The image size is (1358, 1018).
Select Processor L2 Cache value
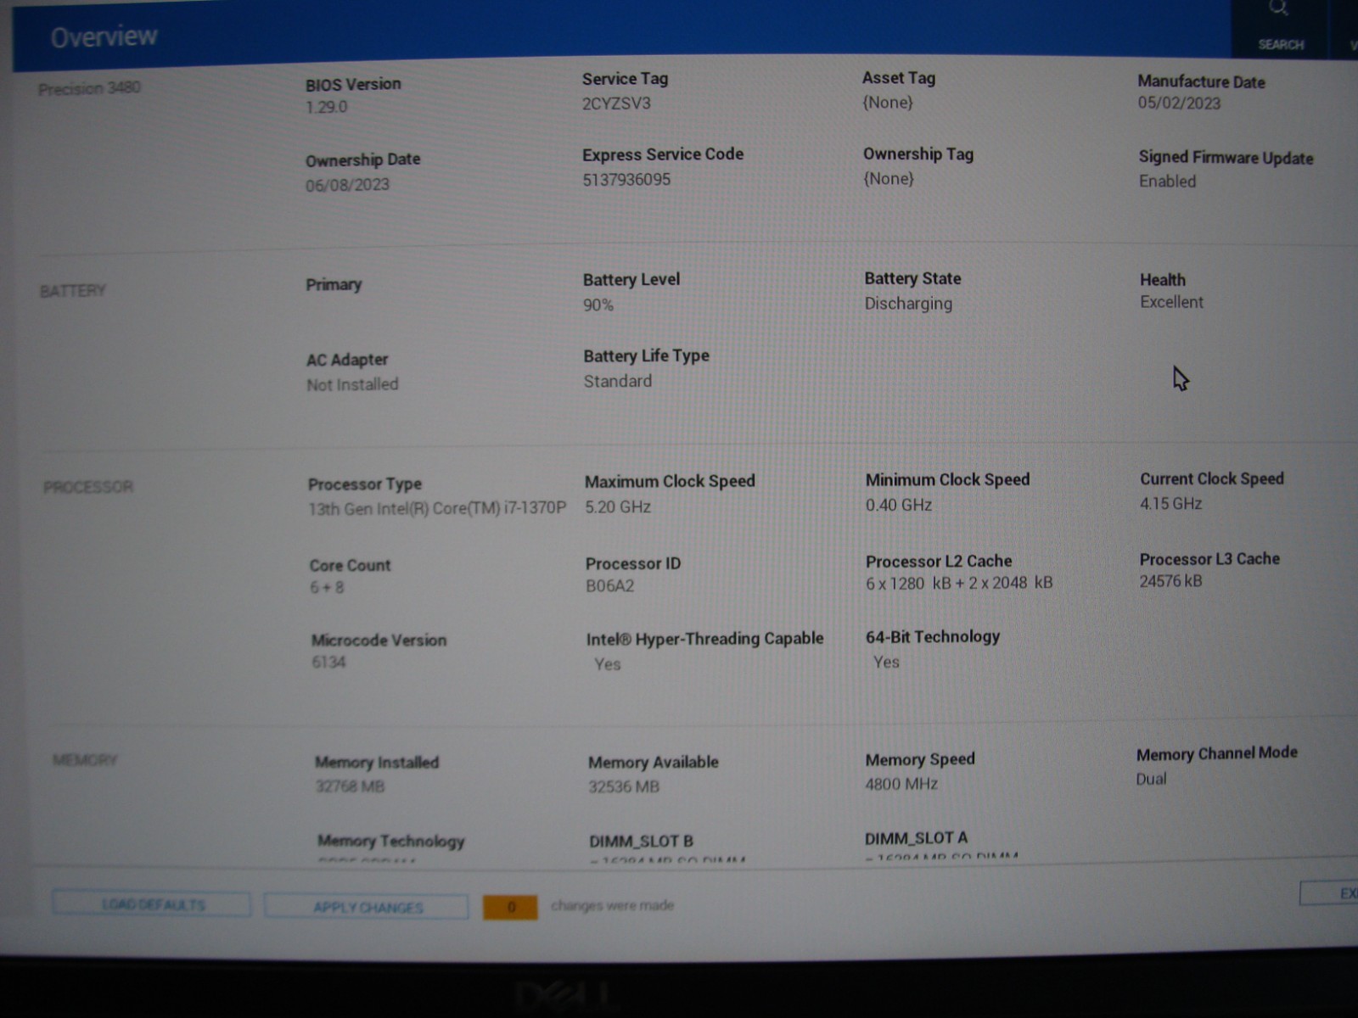tap(959, 583)
